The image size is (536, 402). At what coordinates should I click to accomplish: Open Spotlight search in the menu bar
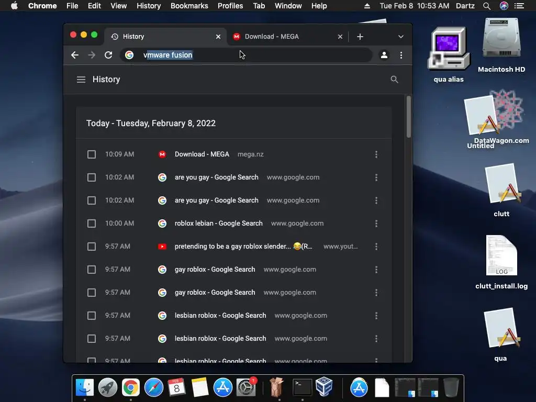[487, 6]
